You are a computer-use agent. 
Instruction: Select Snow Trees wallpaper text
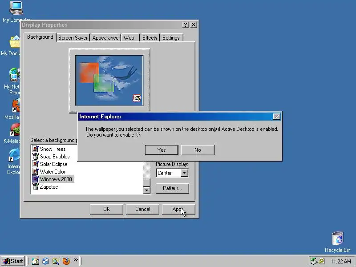pos(53,149)
